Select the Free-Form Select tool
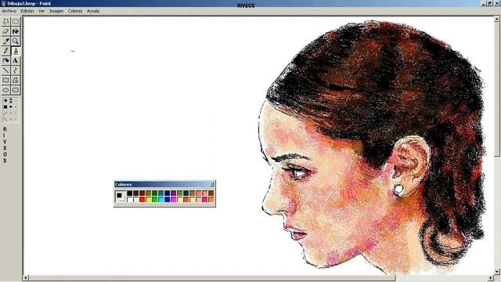This screenshot has height=282, width=501. (5, 22)
